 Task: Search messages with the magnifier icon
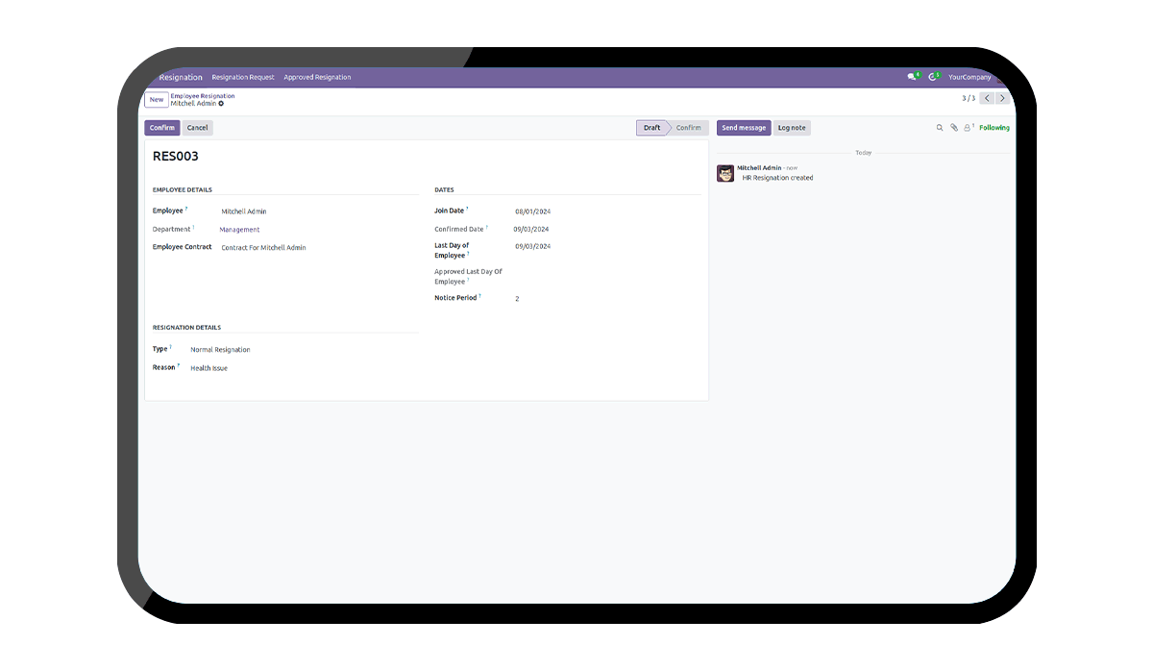[x=940, y=128]
